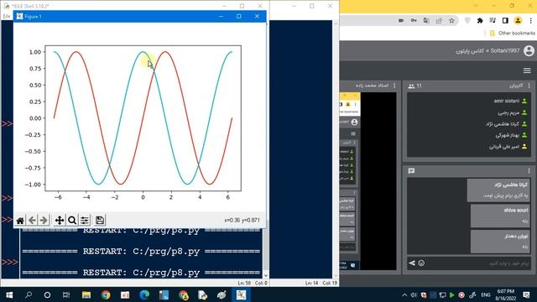Open the hamburger menu in the class page
The width and height of the screenshot is (537, 302).
pyautogui.click(x=527, y=70)
